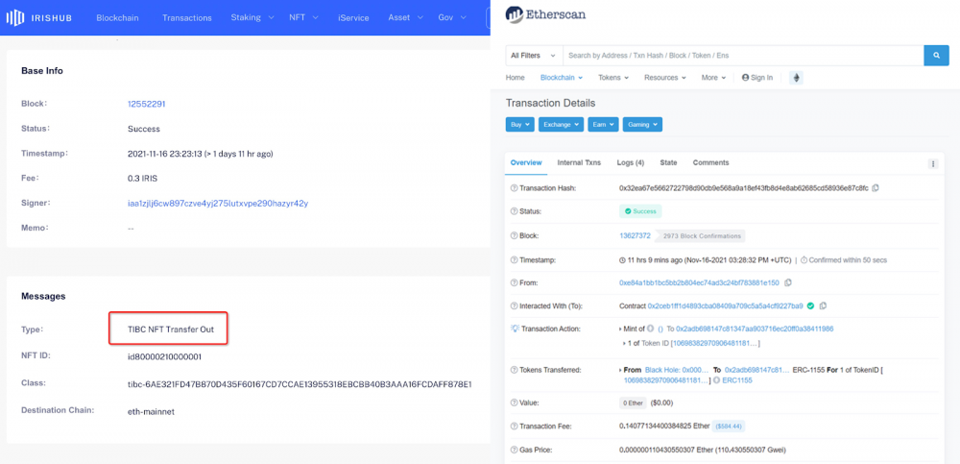
Task: Switch to the Logs (4) tab
Action: tap(631, 163)
